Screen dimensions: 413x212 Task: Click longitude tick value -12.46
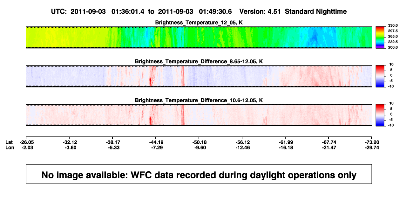[x=243, y=147]
